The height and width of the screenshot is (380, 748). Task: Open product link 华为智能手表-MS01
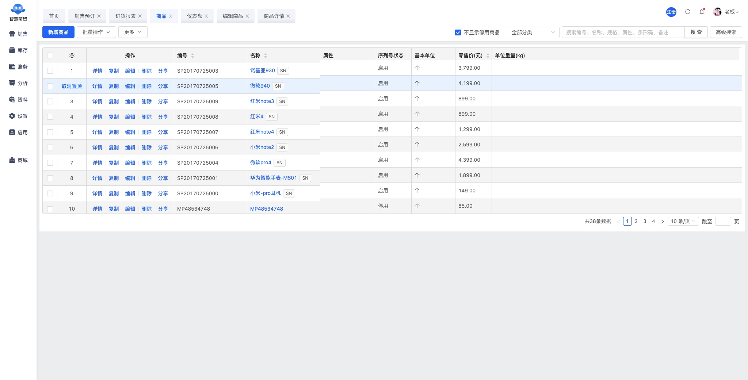click(274, 178)
